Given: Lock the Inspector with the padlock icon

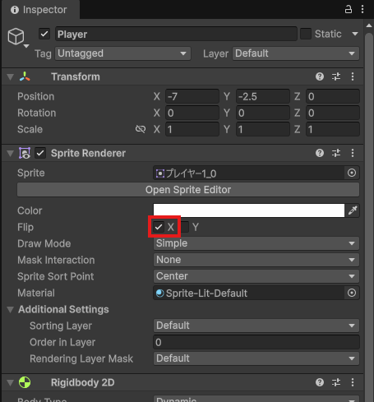Looking at the screenshot, I should click(x=349, y=10).
